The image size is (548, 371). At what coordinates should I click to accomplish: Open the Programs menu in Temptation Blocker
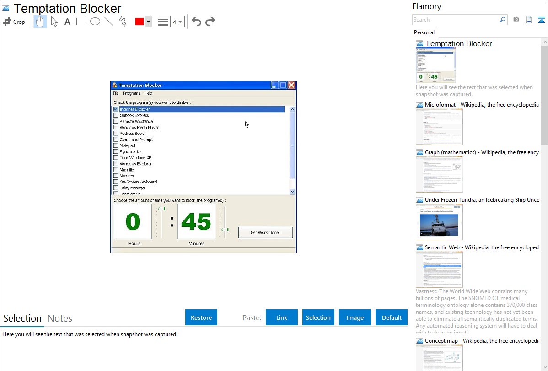(131, 93)
